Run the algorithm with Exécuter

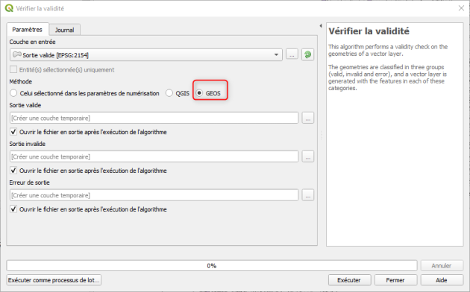[349, 280]
